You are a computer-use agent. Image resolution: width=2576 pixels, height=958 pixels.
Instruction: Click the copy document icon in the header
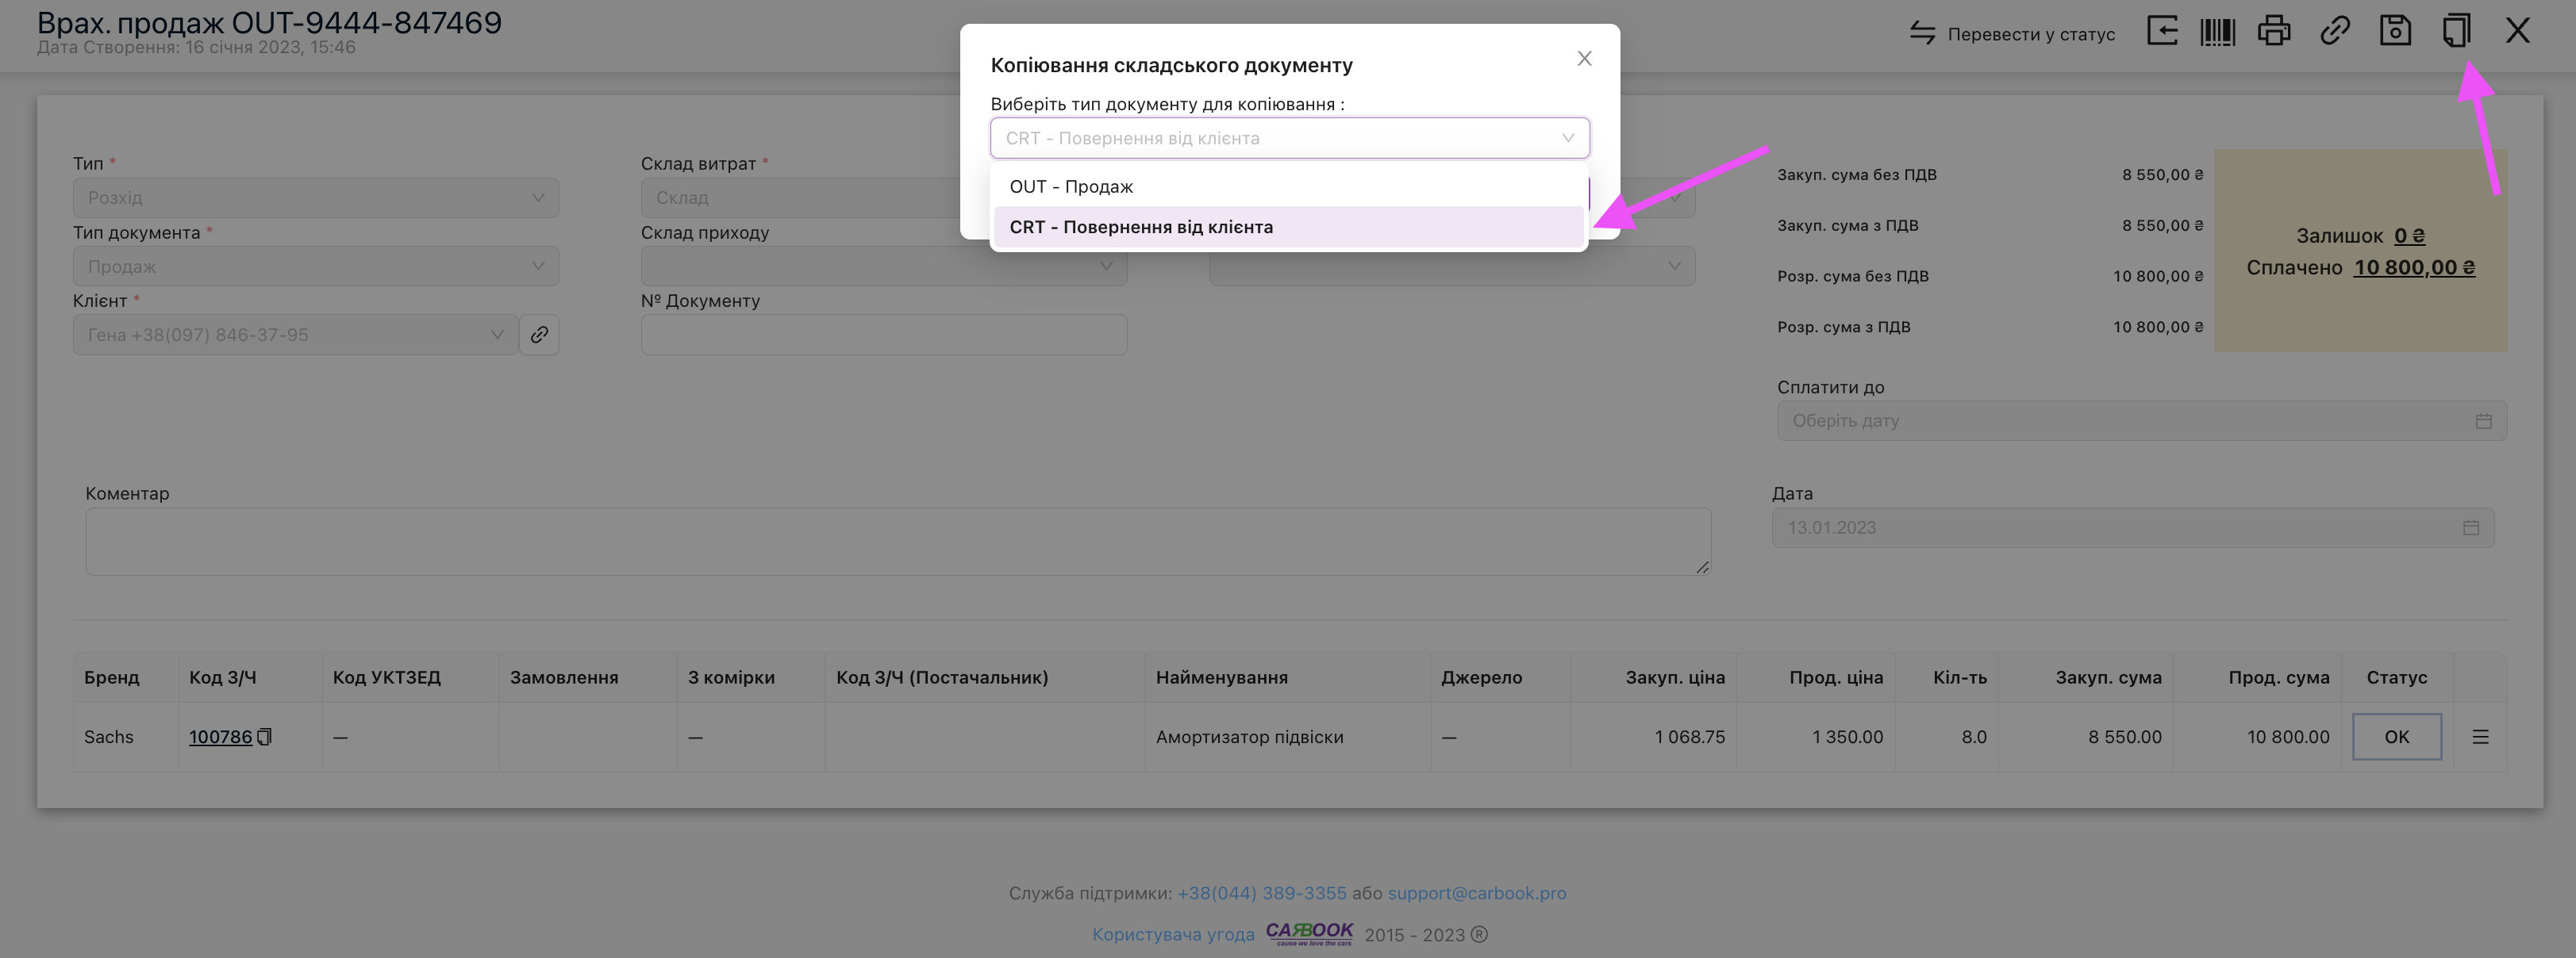[2456, 32]
